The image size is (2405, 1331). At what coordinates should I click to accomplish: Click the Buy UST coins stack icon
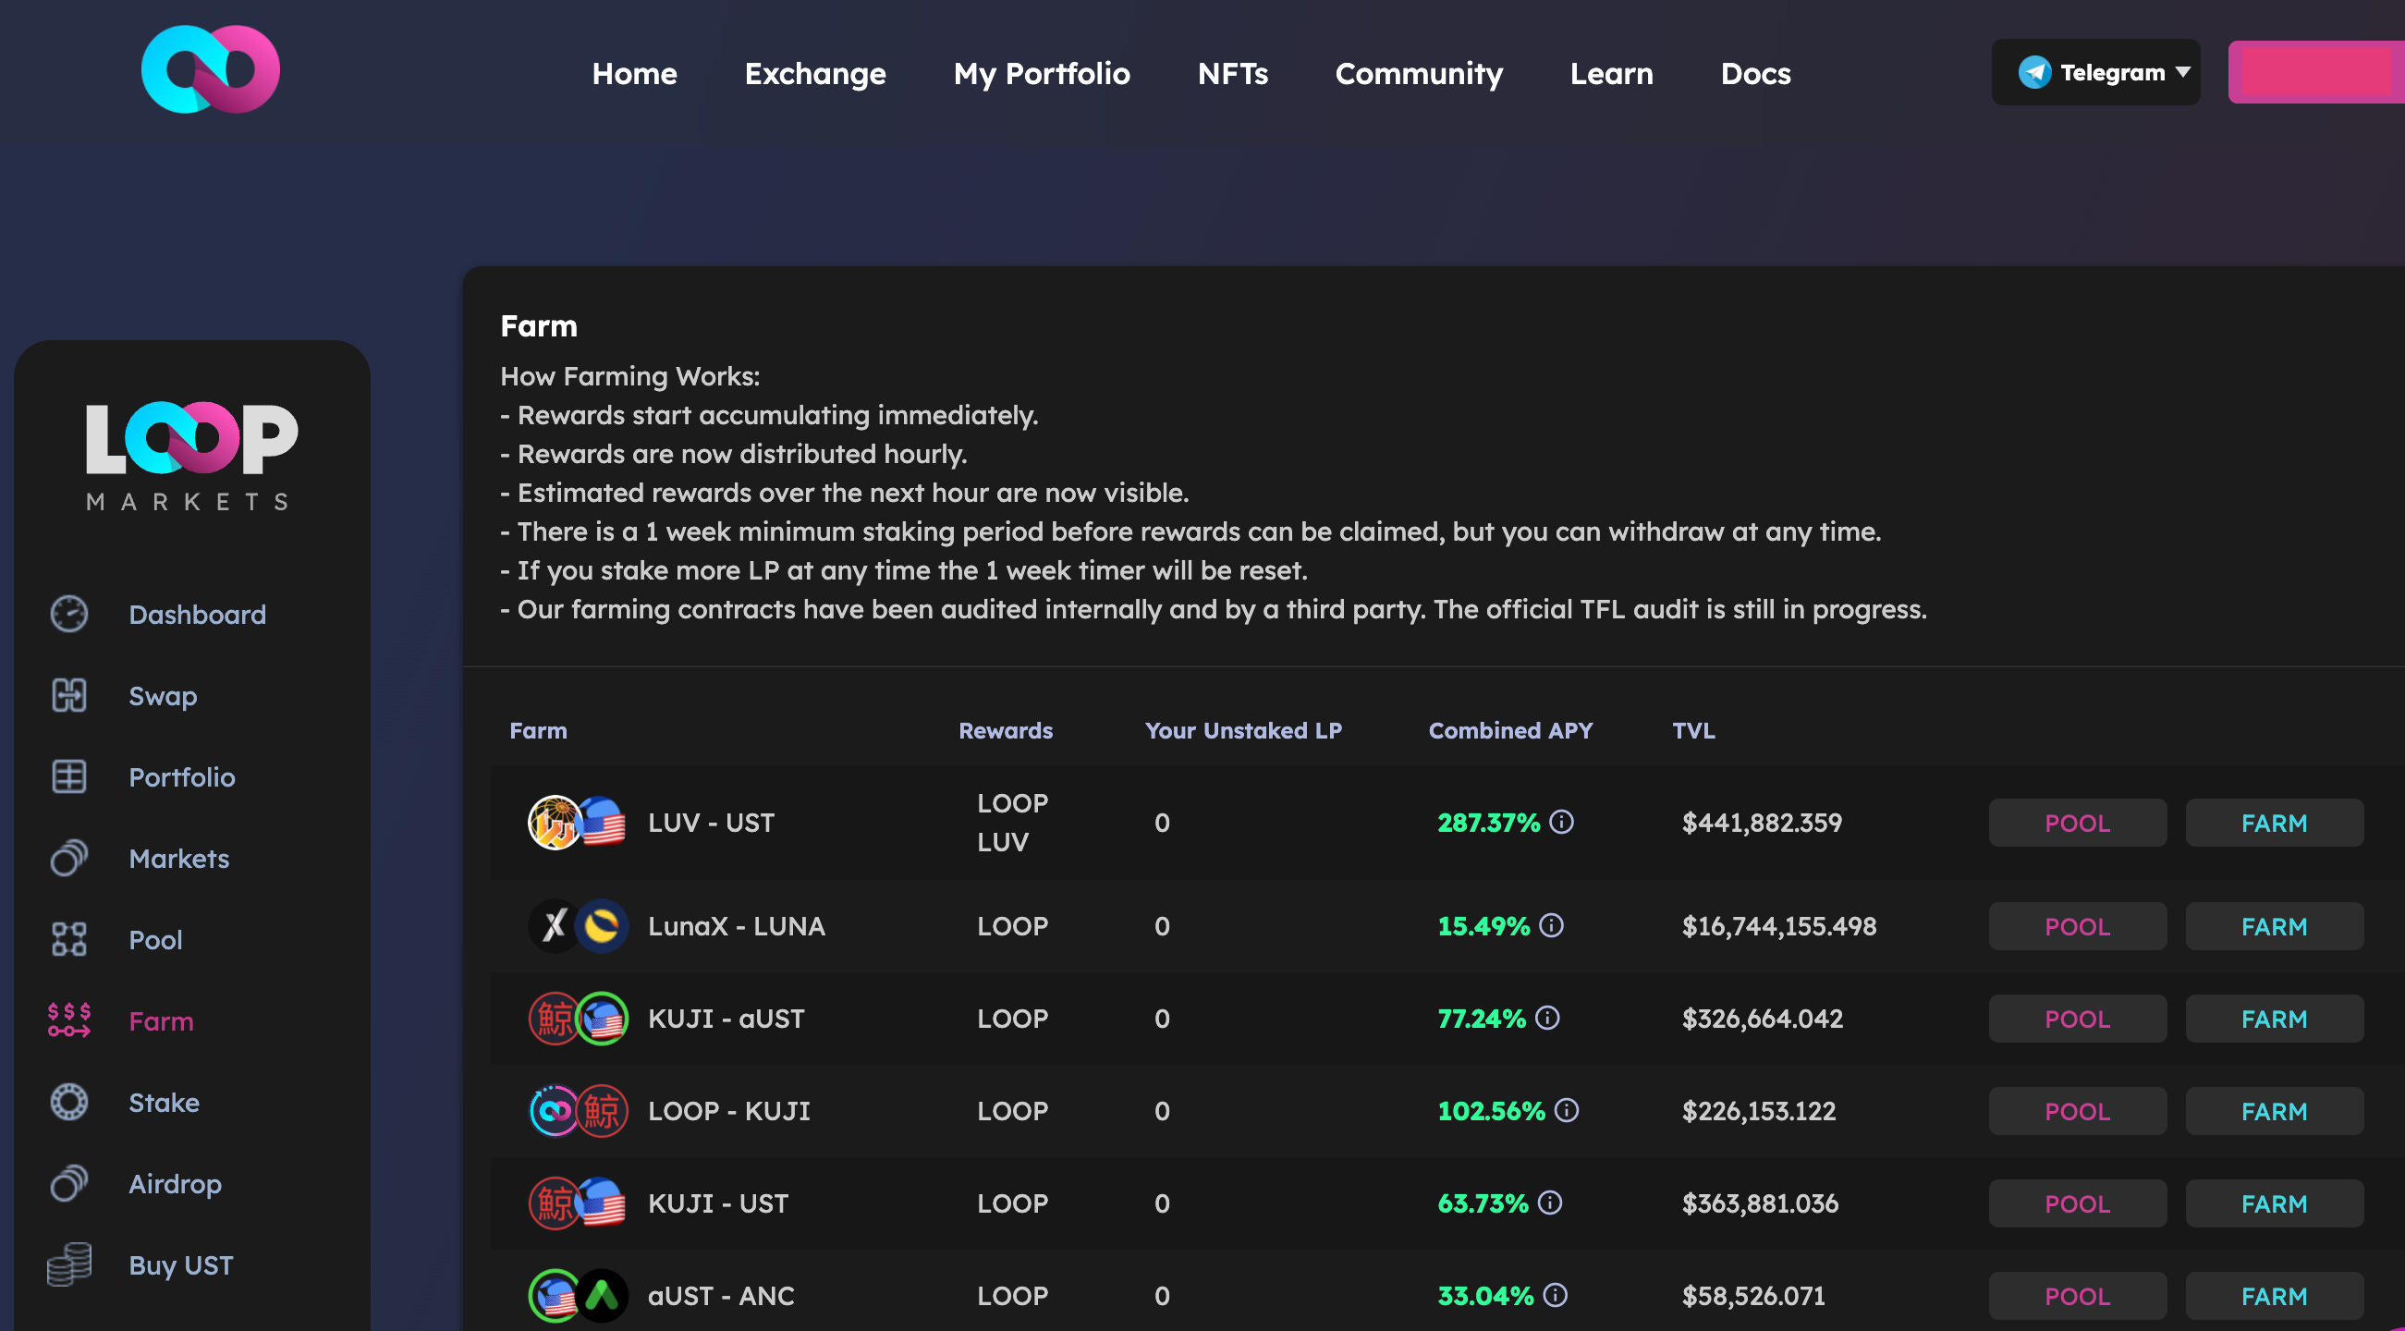[x=69, y=1264]
